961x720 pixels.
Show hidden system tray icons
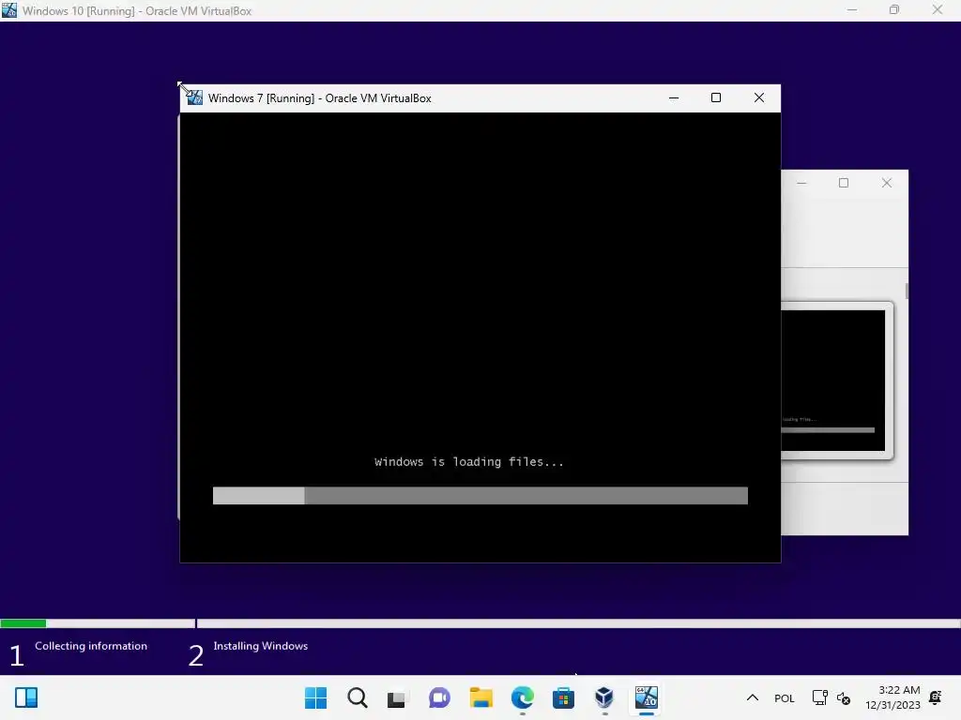753,697
